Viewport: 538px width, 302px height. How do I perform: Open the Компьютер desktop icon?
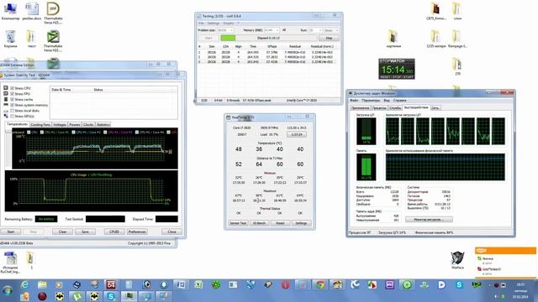pyautogui.click(x=10, y=11)
